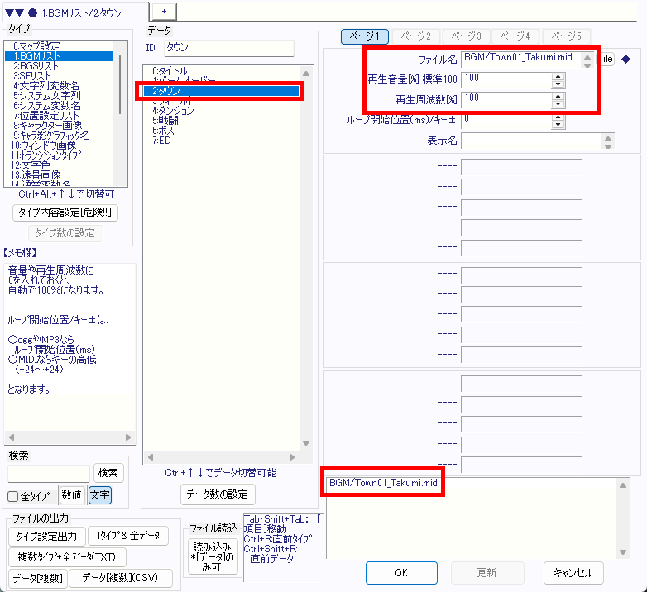The image size is (647, 592).
Task: Click the blue diamond icon beside File button
Action: [x=625, y=59]
